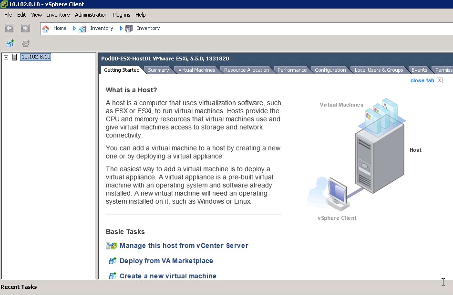Click the Manage this host icon
This screenshot has width=453, height=295.
pos(112,246)
